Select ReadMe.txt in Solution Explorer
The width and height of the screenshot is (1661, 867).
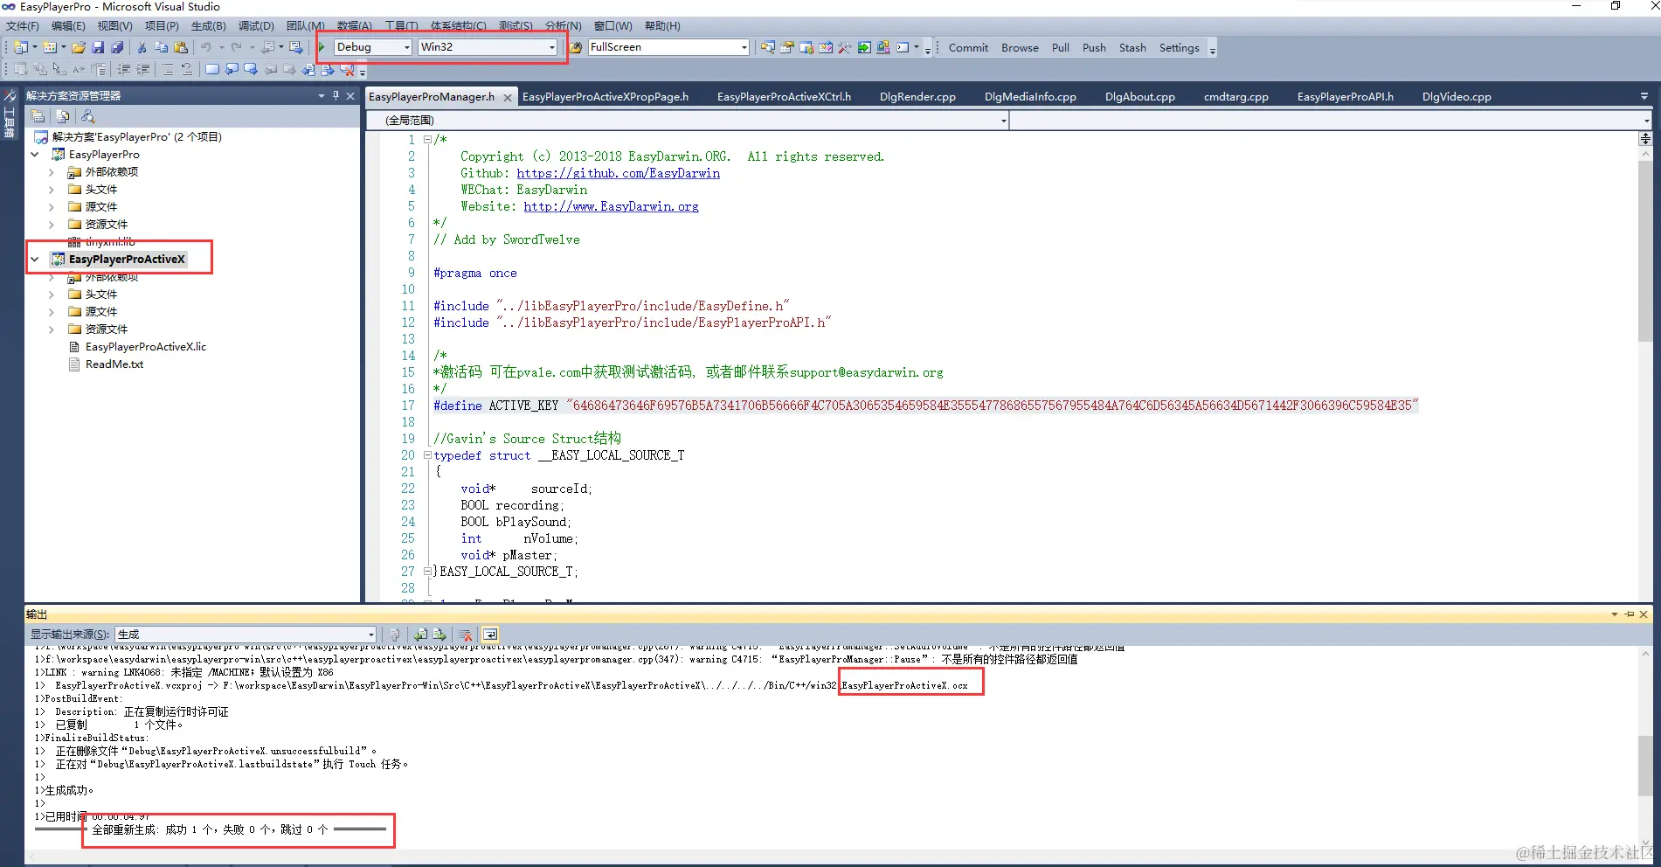coord(114,364)
